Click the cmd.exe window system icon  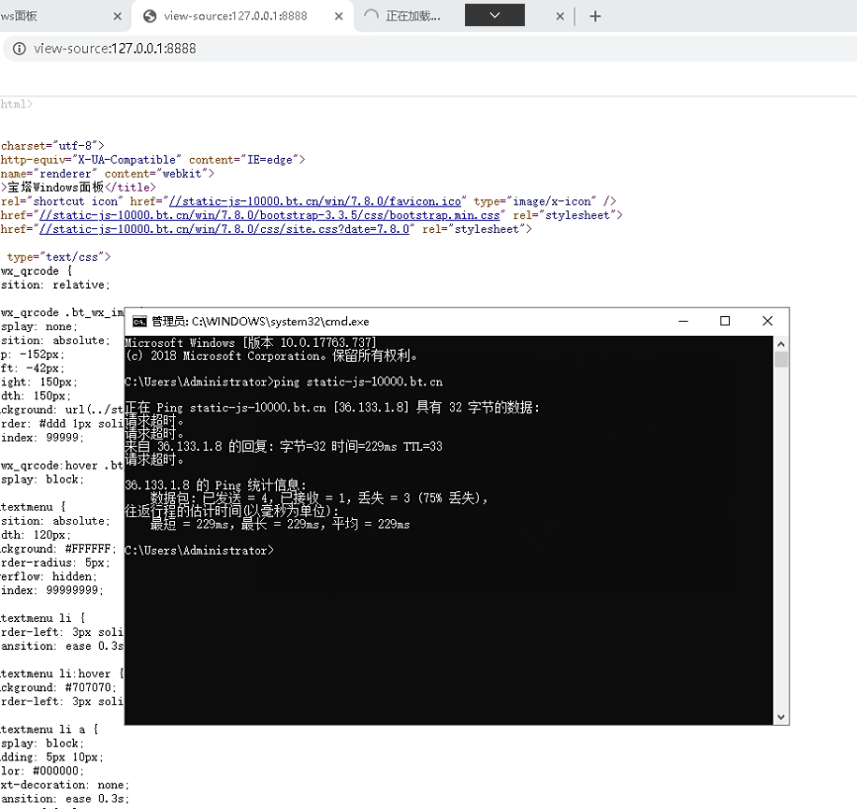point(139,321)
